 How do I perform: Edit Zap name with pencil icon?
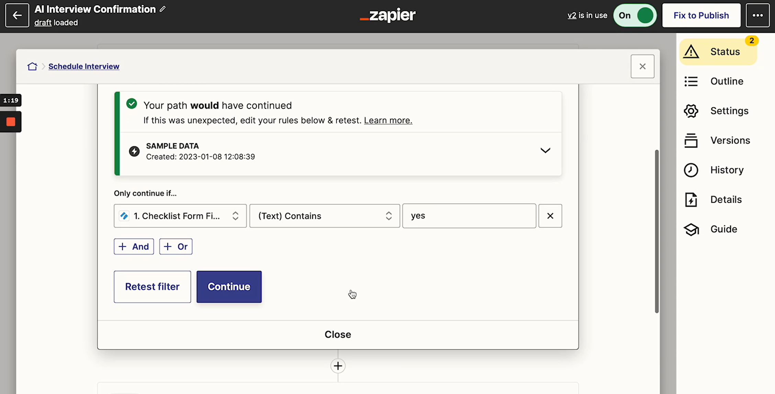(x=163, y=9)
